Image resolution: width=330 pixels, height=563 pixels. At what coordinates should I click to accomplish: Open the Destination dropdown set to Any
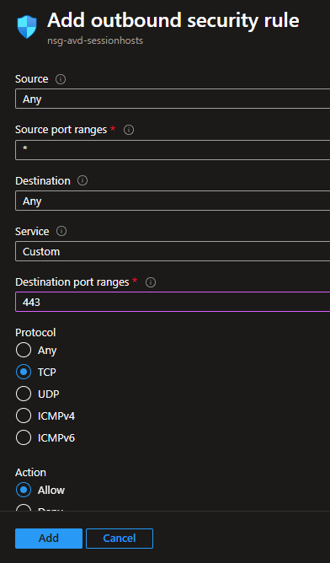coord(173,201)
